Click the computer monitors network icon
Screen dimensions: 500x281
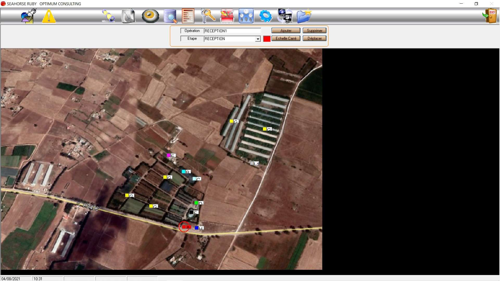point(285,16)
